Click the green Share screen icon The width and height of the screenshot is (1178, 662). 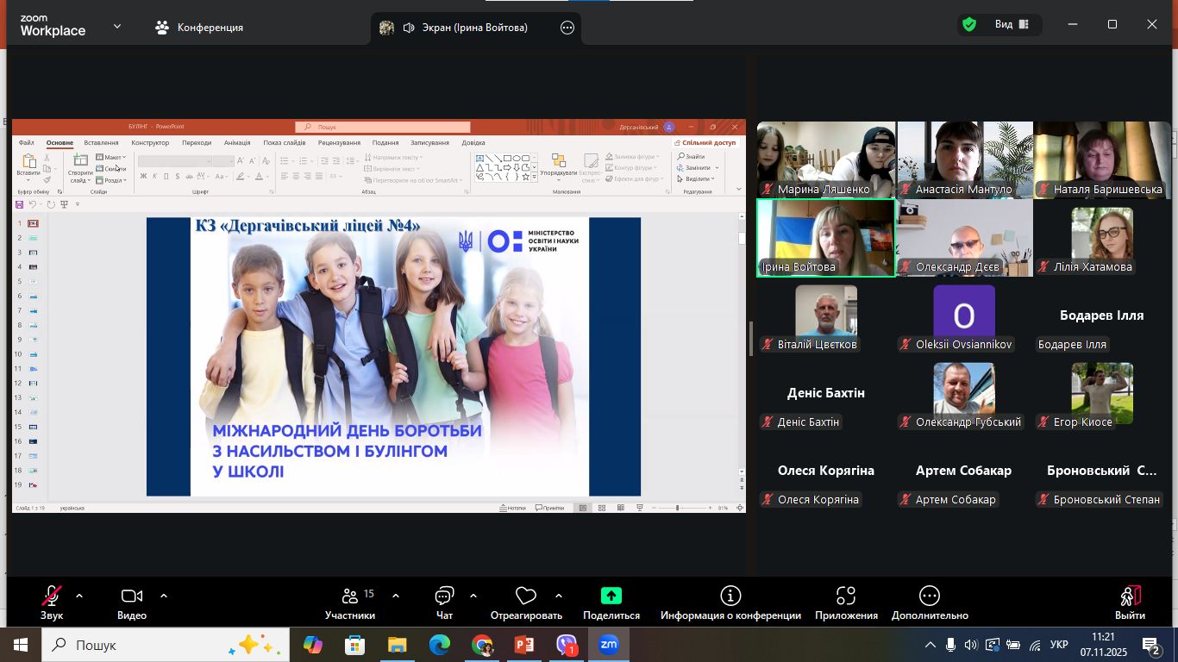(611, 596)
